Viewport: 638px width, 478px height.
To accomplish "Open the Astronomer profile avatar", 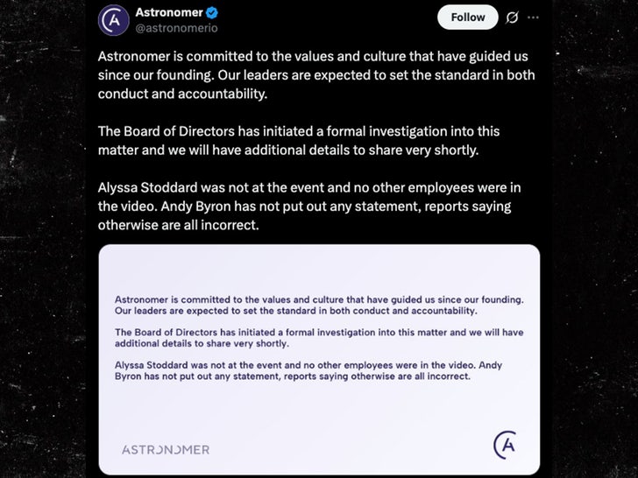I will (x=114, y=20).
